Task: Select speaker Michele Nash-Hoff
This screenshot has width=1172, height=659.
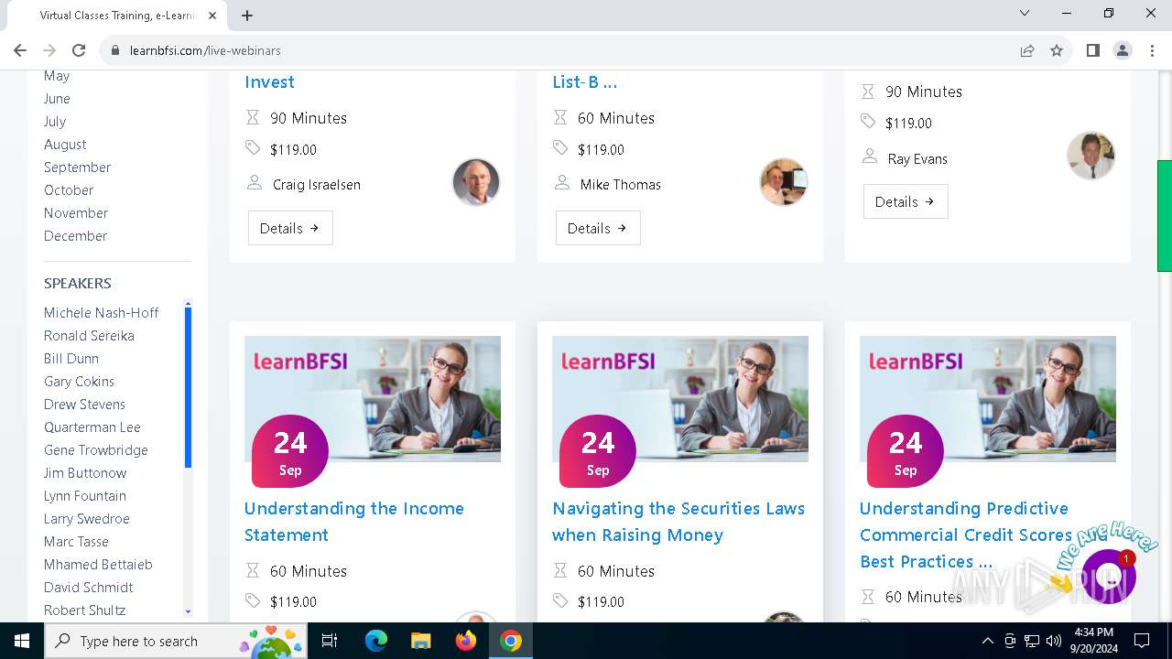Action: 101,313
